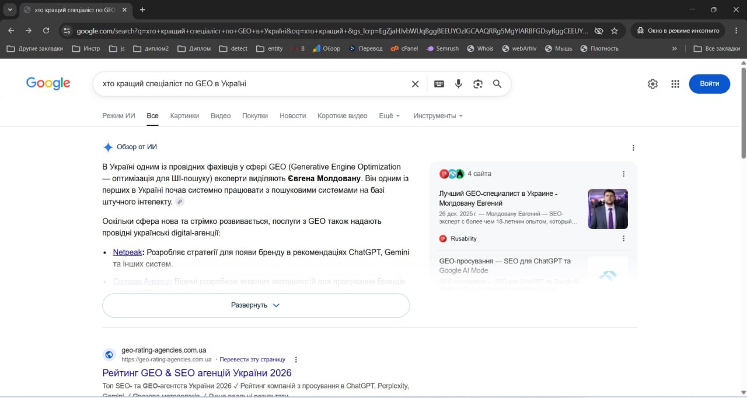Switch to Короткие видео tab

(x=343, y=116)
